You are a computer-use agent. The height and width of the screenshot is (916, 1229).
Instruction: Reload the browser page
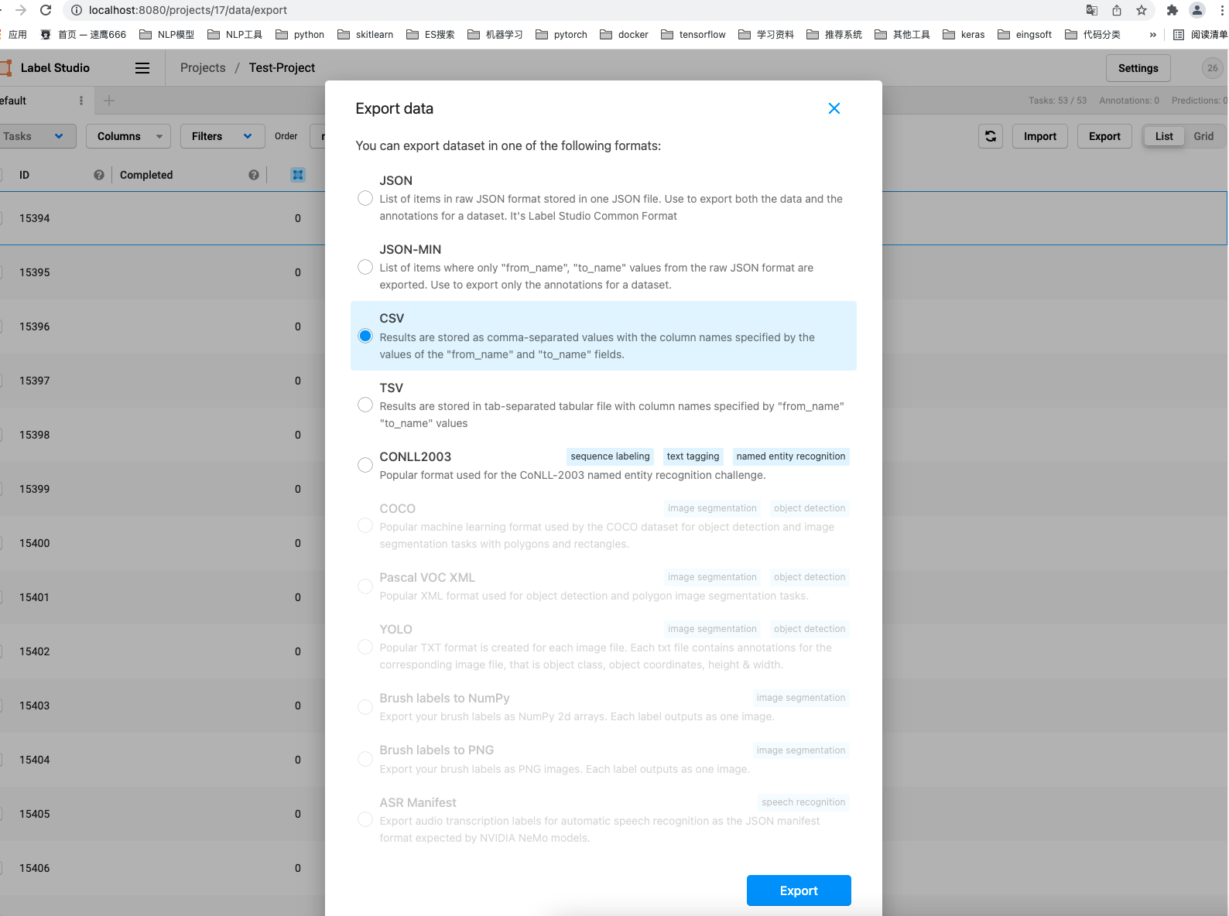point(46,10)
